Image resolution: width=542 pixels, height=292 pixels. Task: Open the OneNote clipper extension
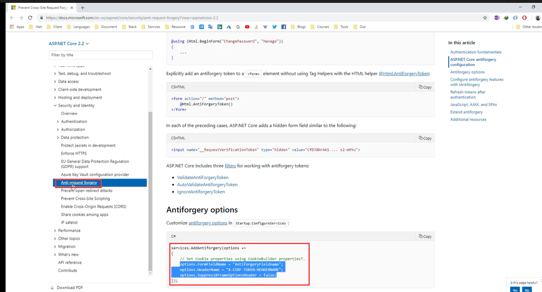click(497, 18)
